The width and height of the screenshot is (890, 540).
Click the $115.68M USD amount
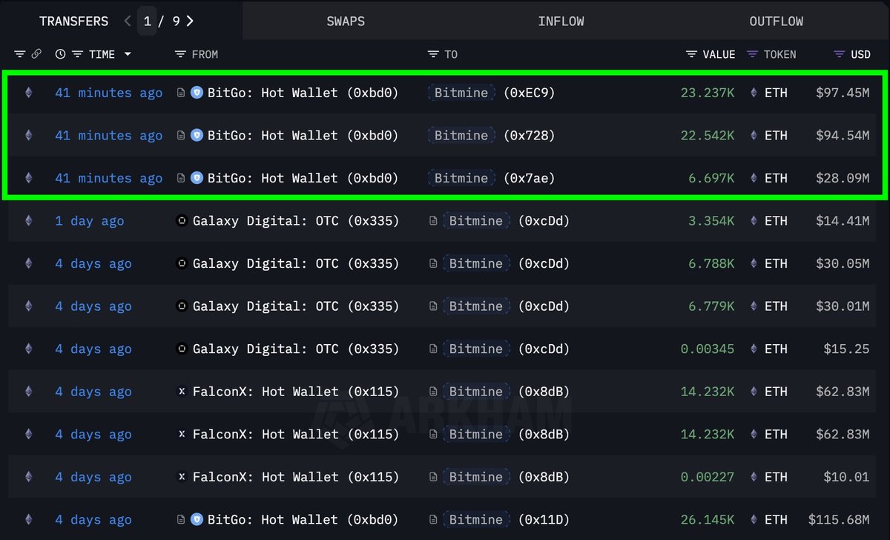coord(839,520)
